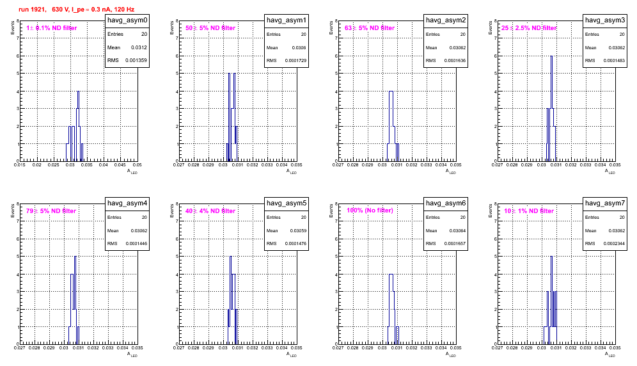Select the 100% (No filter) label
The image size is (637, 366).
370,211
